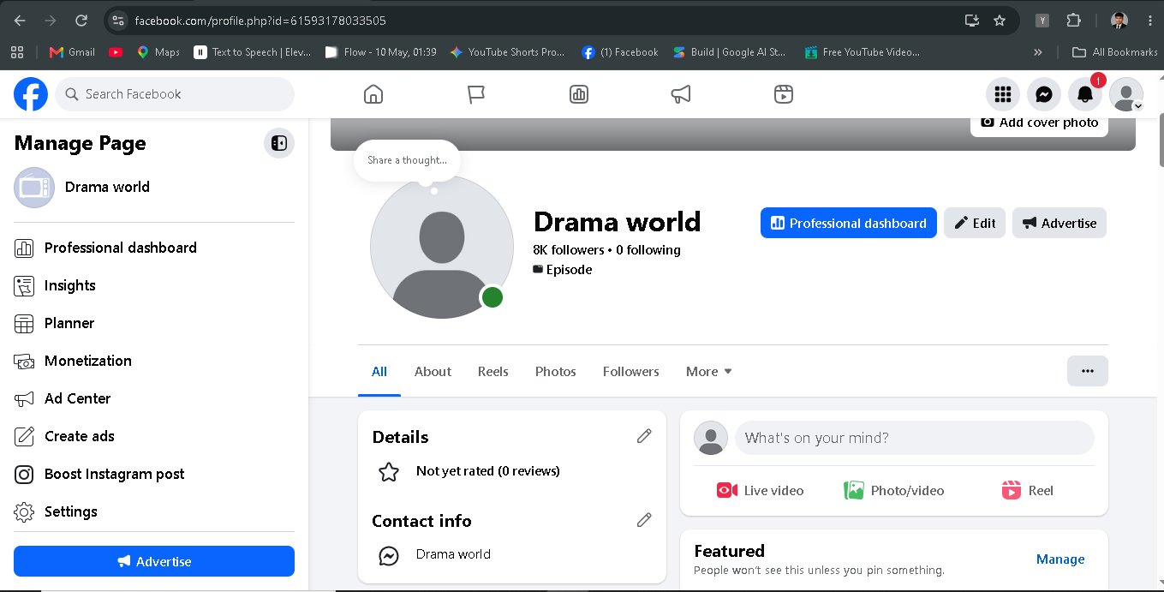Open browser Extensions puzzle icon
The height and width of the screenshot is (592, 1164).
tap(1073, 20)
